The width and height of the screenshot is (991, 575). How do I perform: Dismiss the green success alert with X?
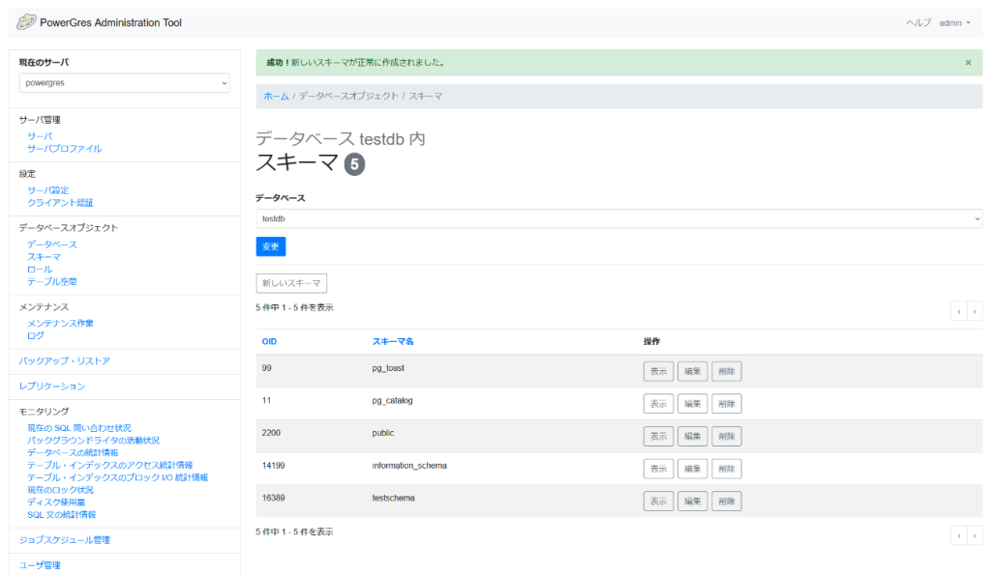(968, 63)
